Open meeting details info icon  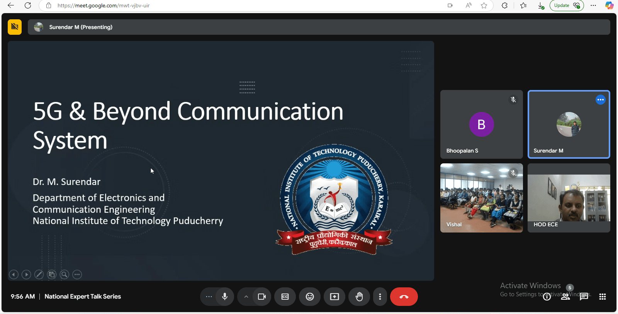click(547, 297)
